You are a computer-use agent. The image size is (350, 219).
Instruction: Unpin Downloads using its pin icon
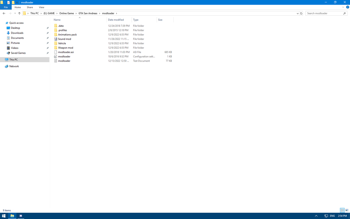(x=48, y=33)
